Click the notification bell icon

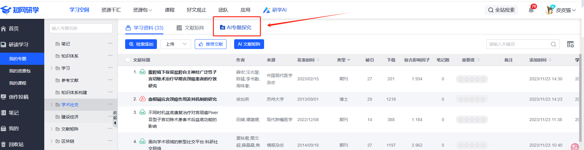[x=531, y=10]
